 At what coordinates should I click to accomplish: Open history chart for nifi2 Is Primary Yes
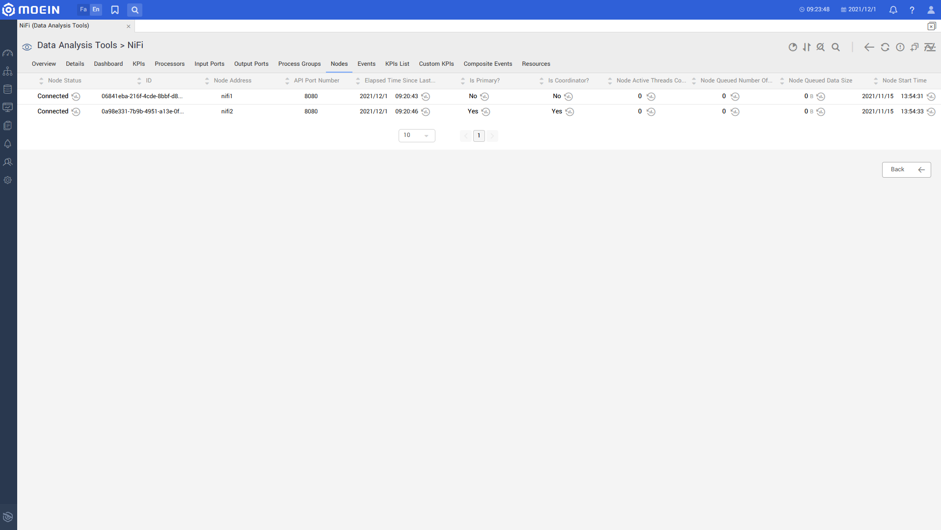pos(485,112)
